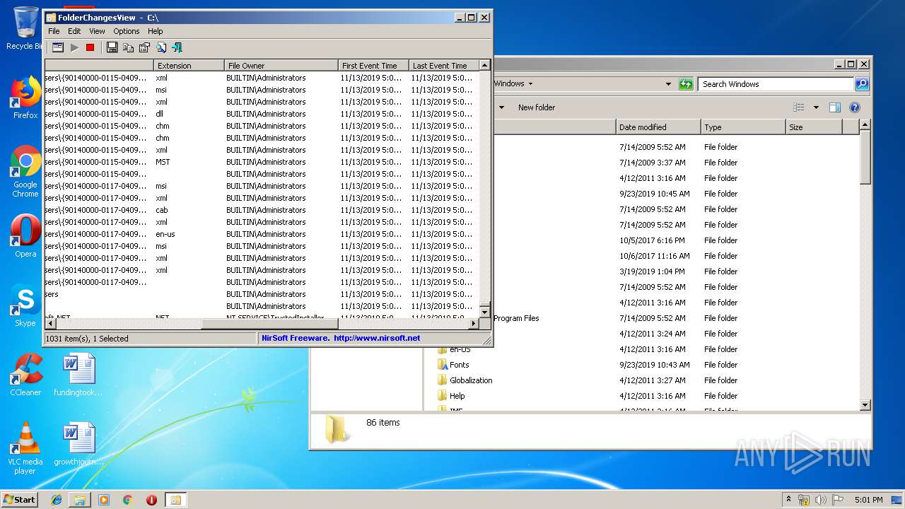Open Opera from the taskbar
The height and width of the screenshot is (509, 905).
[151, 500]
